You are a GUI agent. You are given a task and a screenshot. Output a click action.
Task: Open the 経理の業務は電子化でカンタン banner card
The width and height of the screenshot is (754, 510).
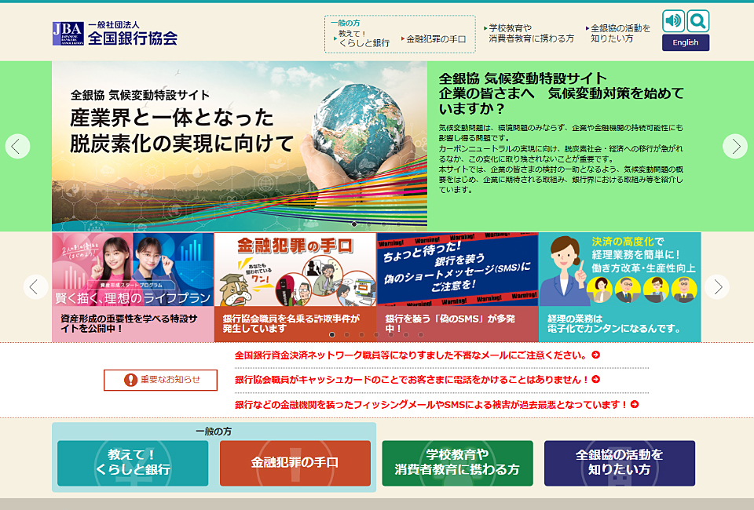[620, 287]
